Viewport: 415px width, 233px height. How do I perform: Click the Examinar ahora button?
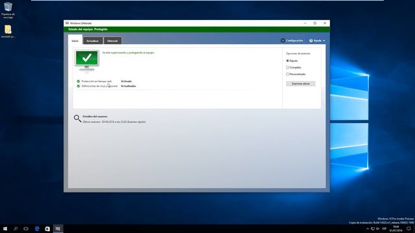[x=301, y=83]
